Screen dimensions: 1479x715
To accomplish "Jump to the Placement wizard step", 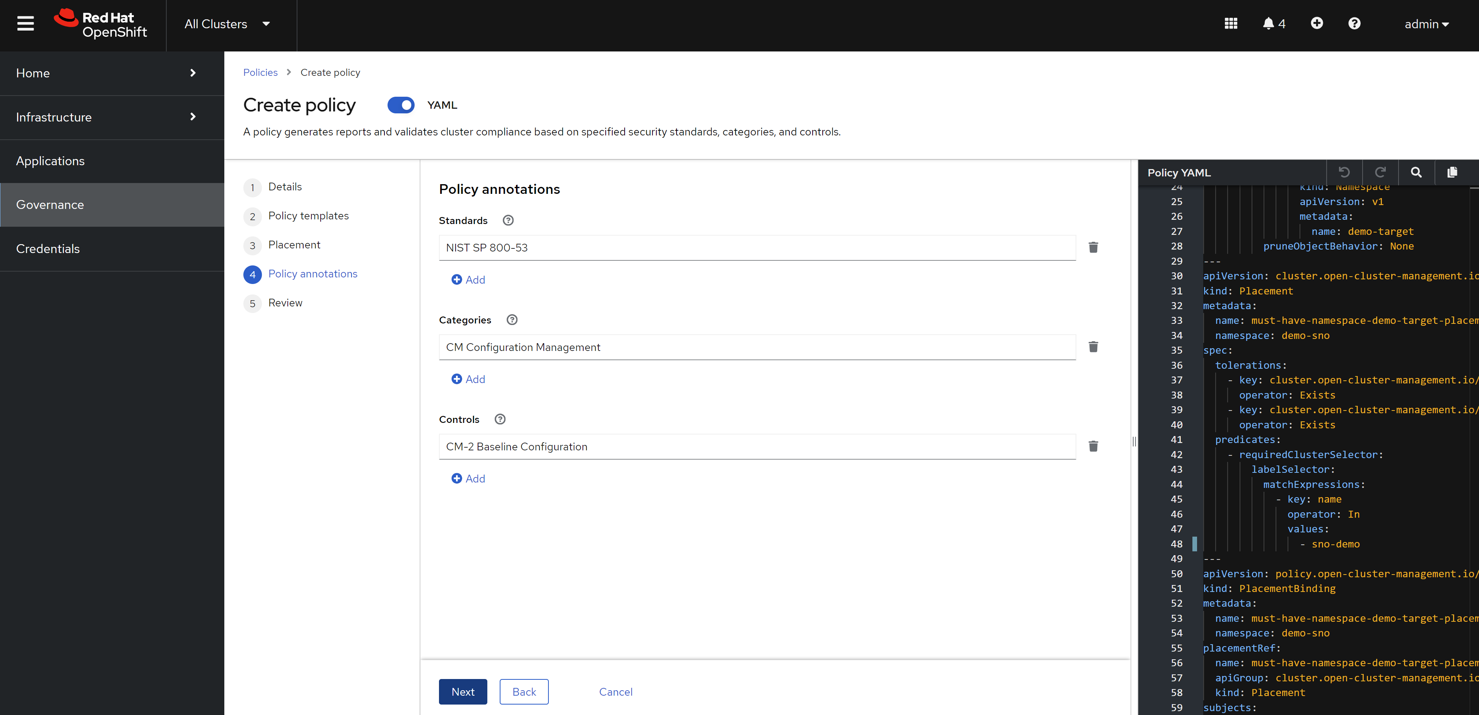I will pyautogui.click(x=294, y=245).
